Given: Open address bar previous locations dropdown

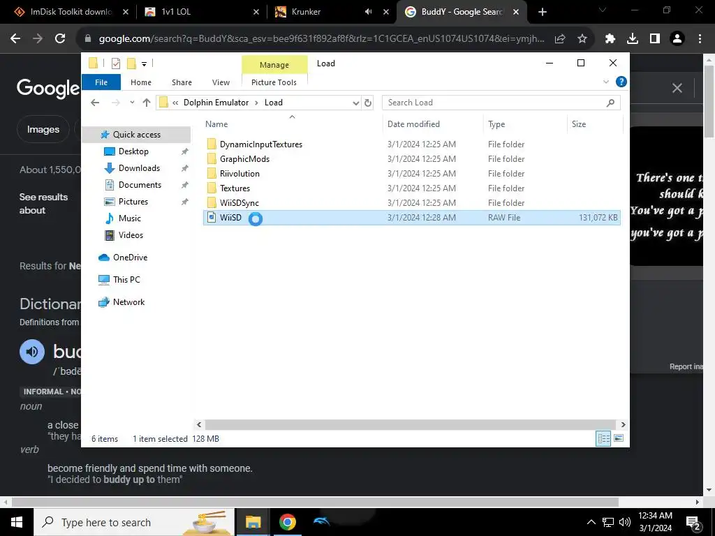Looking at the screenshot, I should (x=355, y=103).
